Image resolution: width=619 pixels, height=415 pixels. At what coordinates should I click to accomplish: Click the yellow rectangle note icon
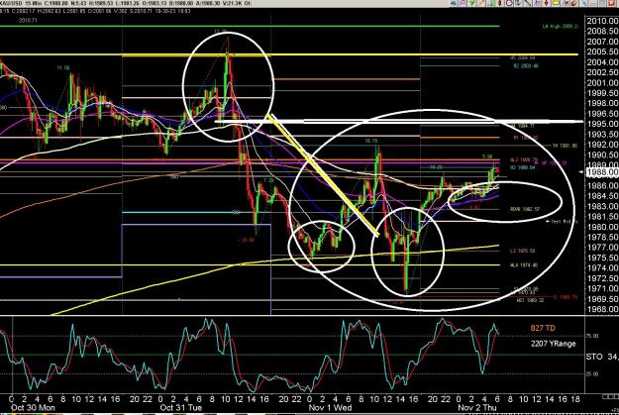(557, 3)
